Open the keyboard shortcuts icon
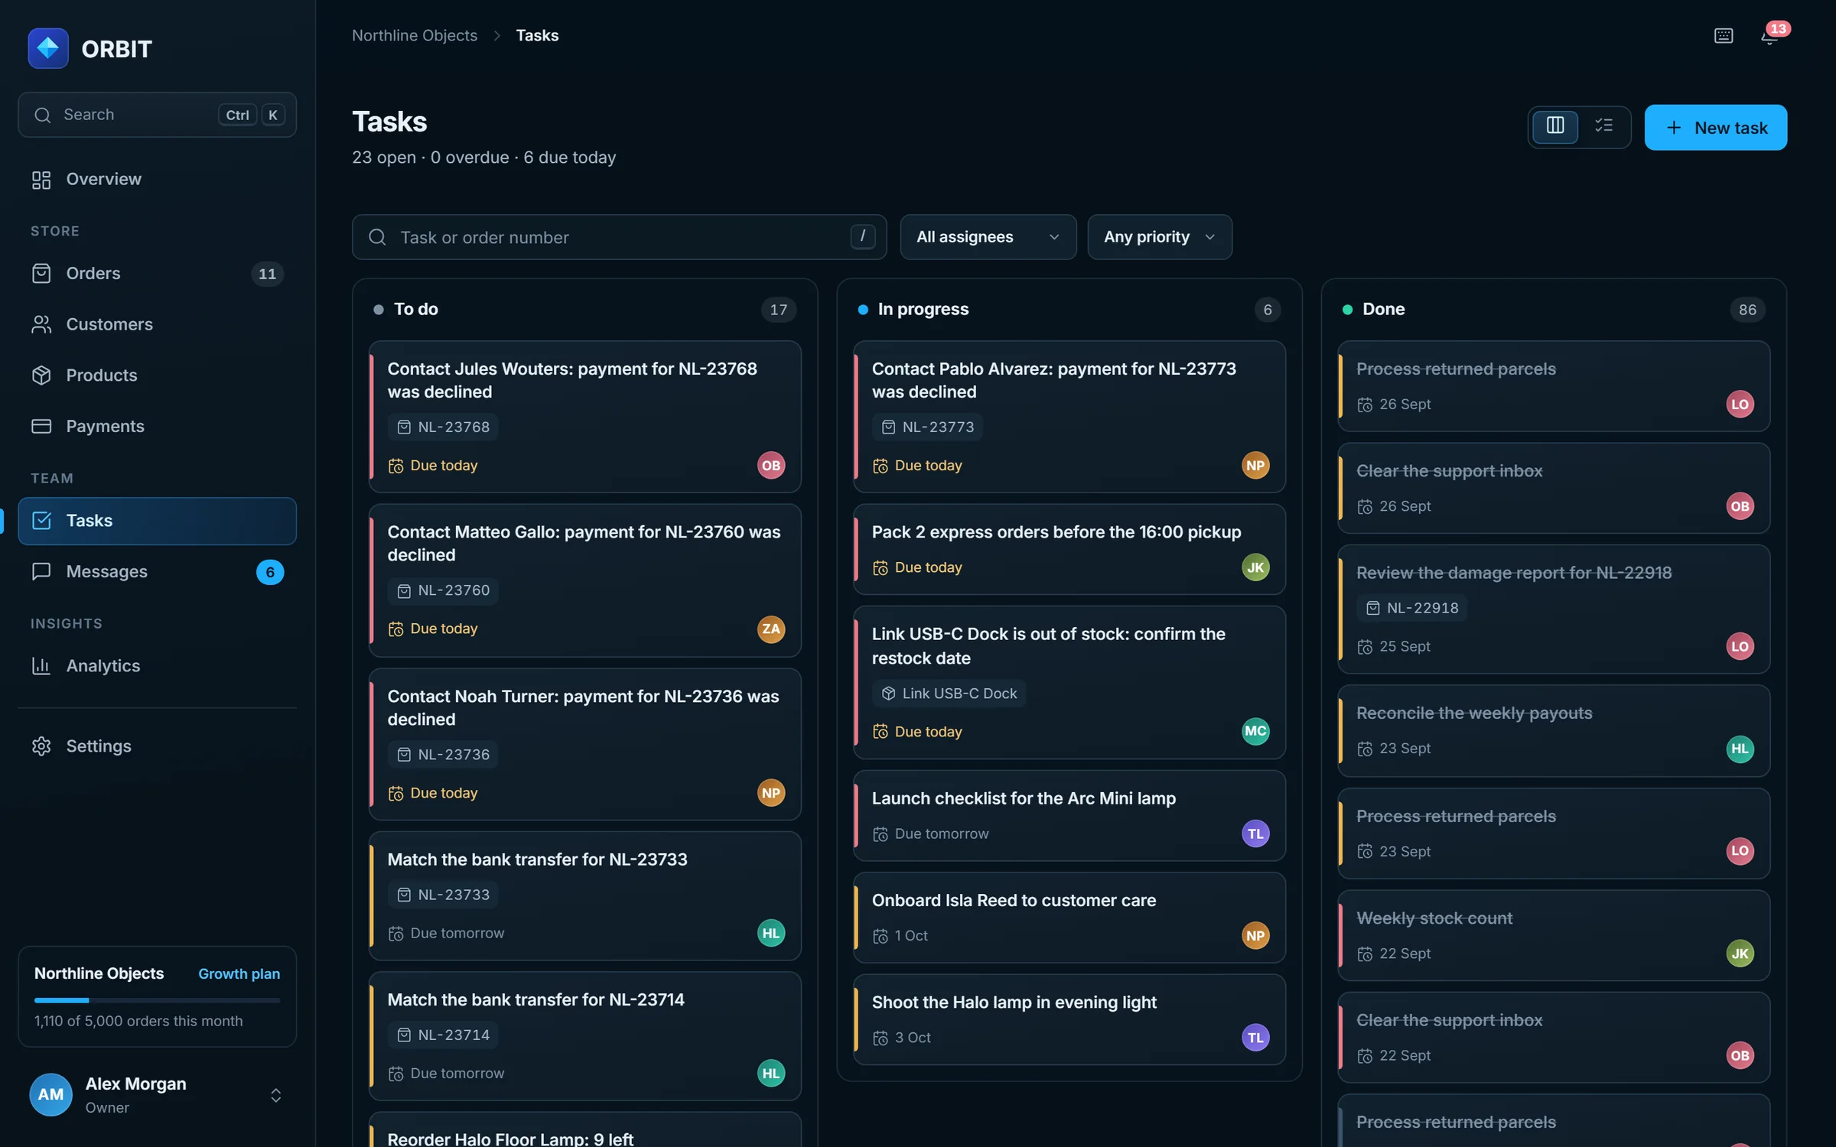This screenshot has width=1836, height=1147. (1724, 36)
